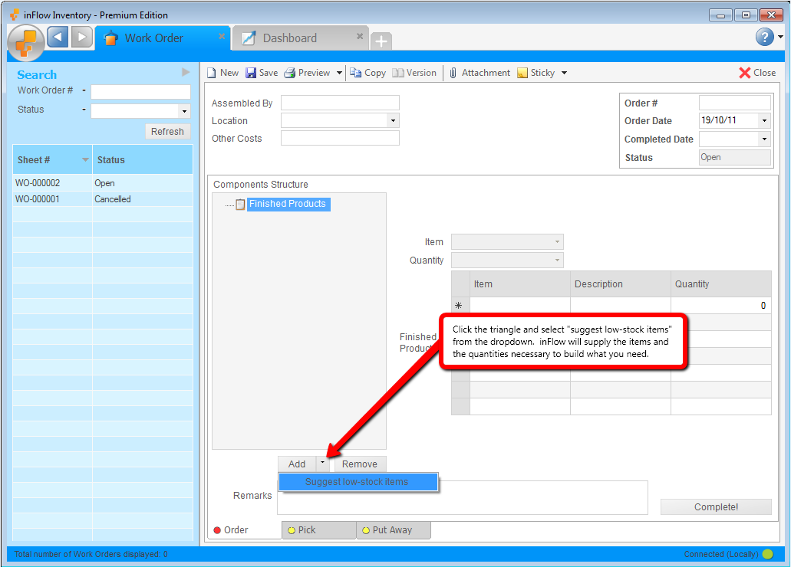Open a new tab with the plus button
Screen dimensions: 791x567
click(x=381, y=41)
